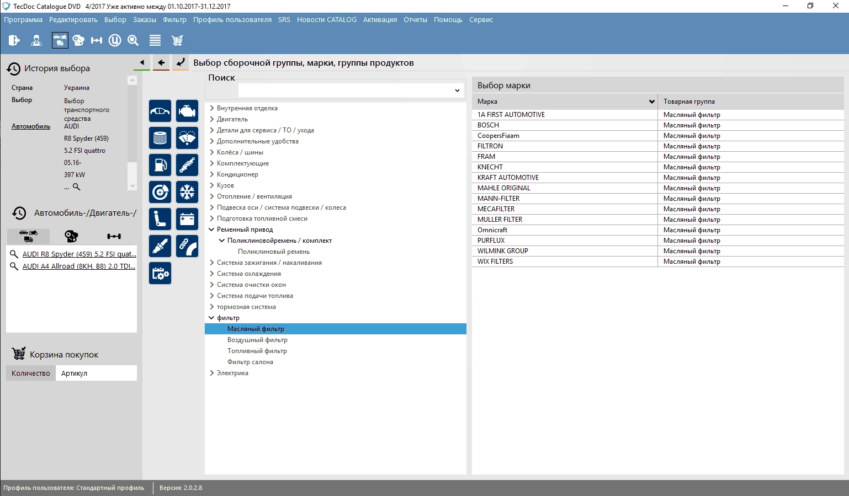Click magnifier next to ellipsis in selection history
This screenshot has height=496, width=849.
[x=77, y=187]
